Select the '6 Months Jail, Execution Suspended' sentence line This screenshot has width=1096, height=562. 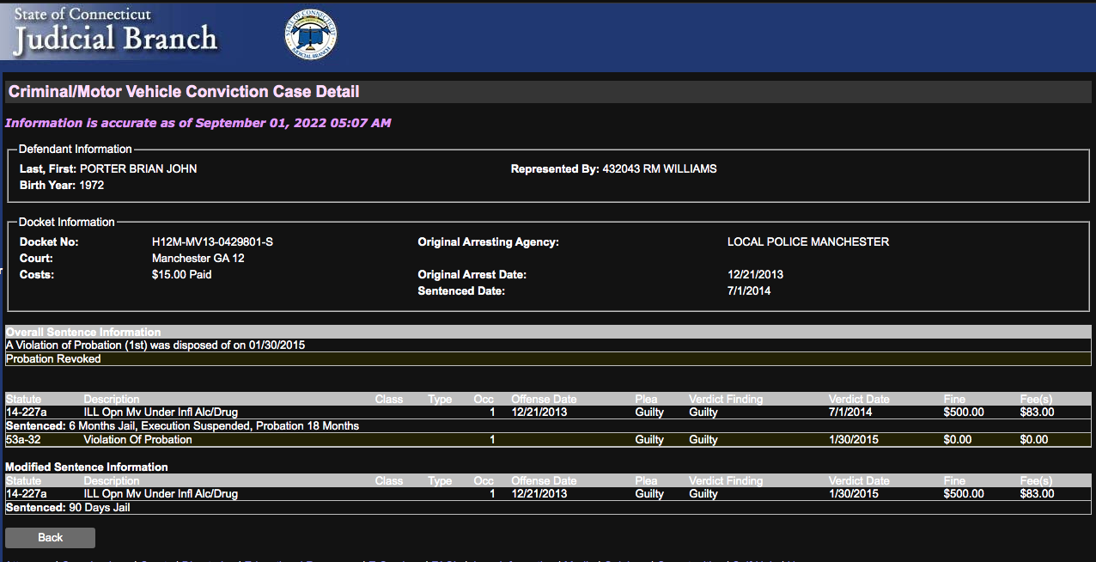[182, 426]
